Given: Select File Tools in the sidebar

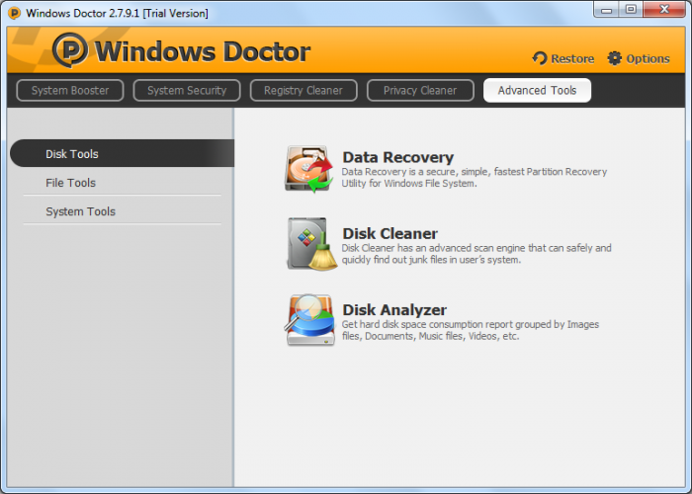Looking at the screenshot, I should [x=122, y=183].
